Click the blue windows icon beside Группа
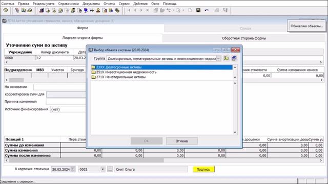The image size is (328, 184). [234, 58]
